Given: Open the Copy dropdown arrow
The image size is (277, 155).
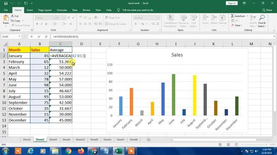Looking at the screenshot, I should click(23, 21).
